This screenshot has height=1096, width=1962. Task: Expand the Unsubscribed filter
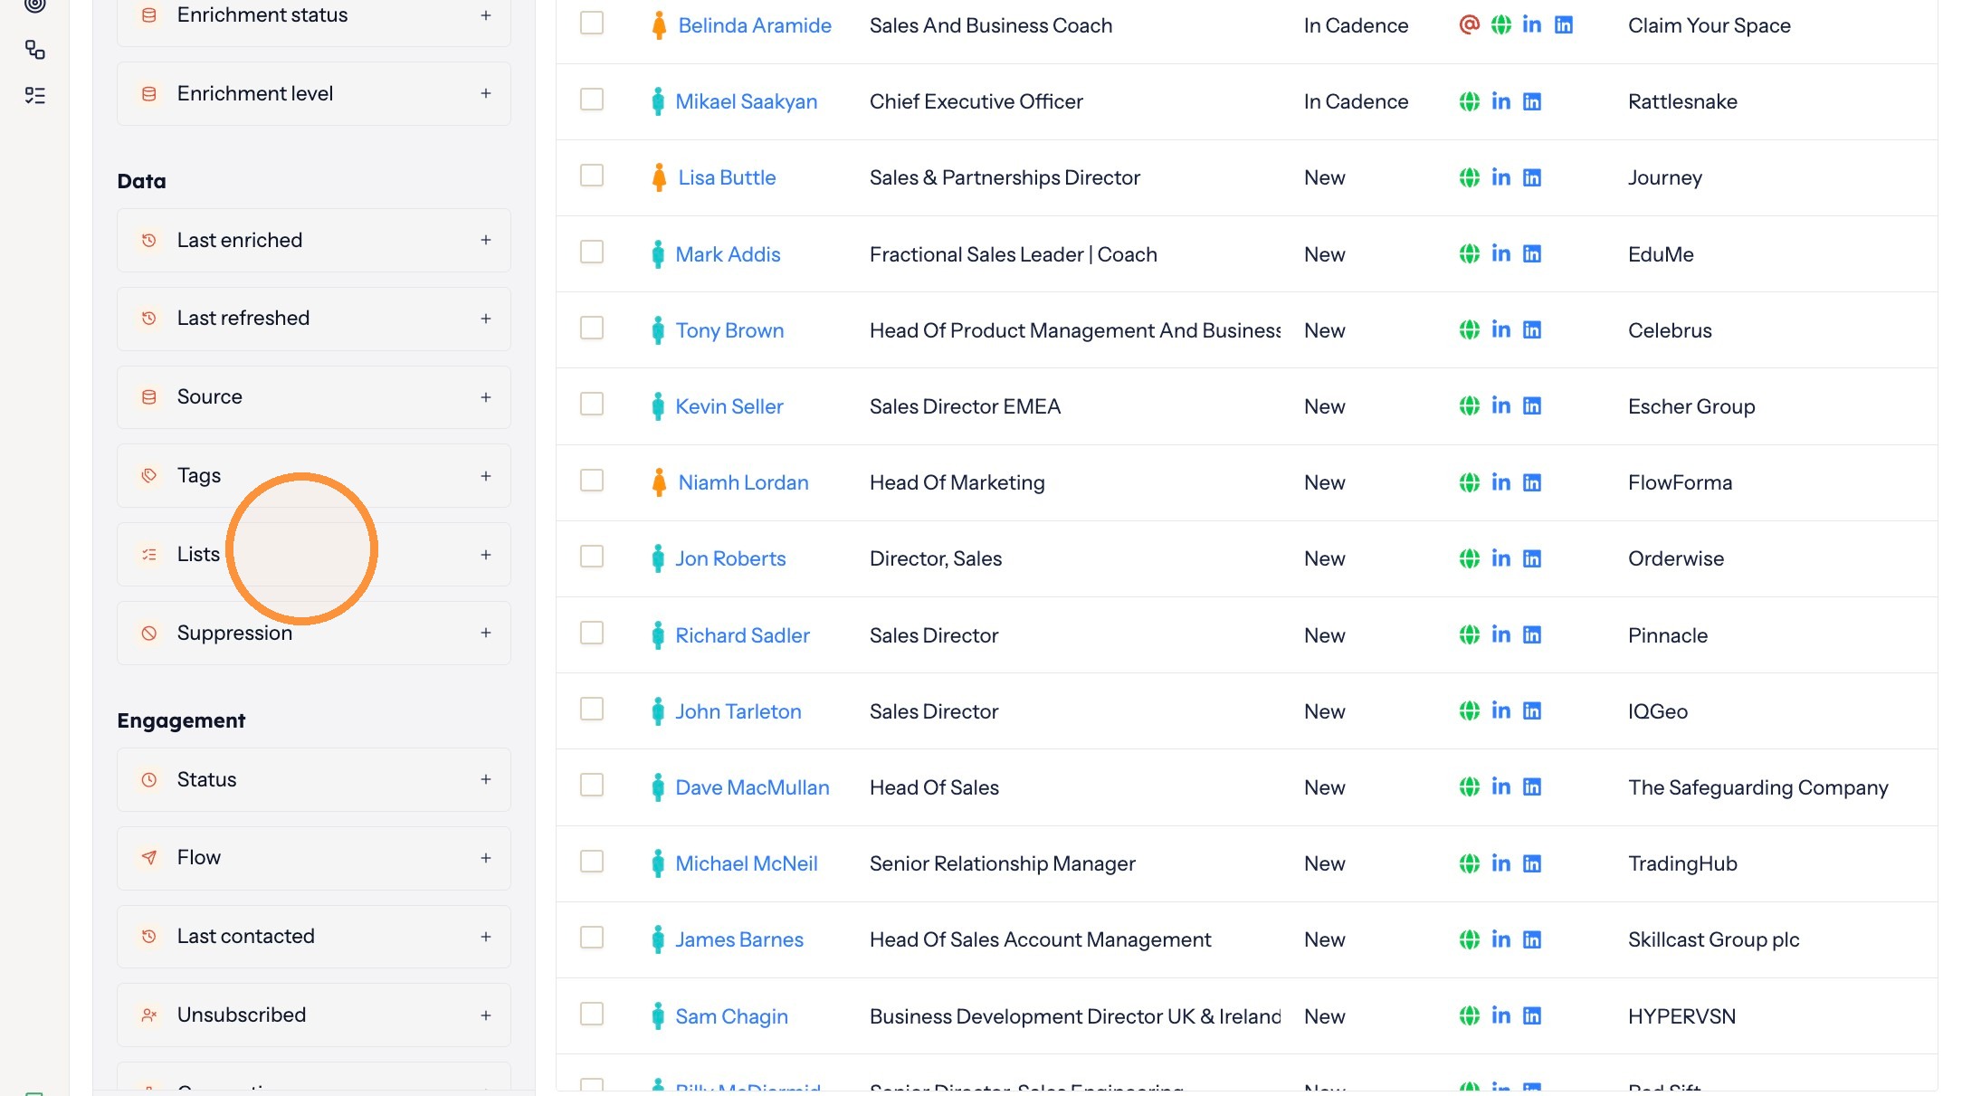point(486,1015)
